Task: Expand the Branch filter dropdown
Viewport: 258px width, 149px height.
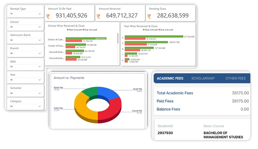Action: [x=26, y=53]
